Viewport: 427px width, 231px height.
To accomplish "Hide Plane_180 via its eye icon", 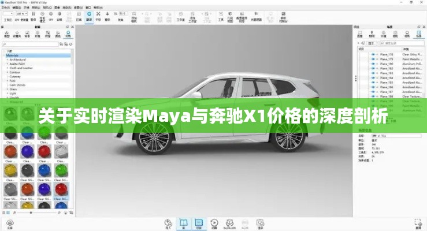I will 373,64.
